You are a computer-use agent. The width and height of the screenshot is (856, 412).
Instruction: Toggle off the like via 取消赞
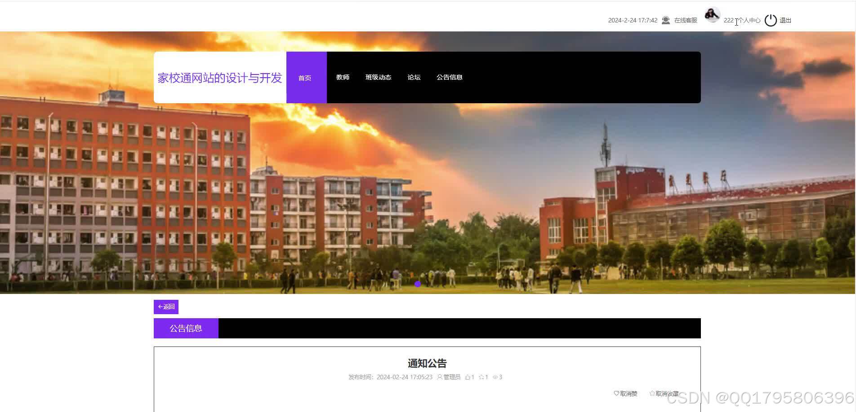[x=626, y=393]
